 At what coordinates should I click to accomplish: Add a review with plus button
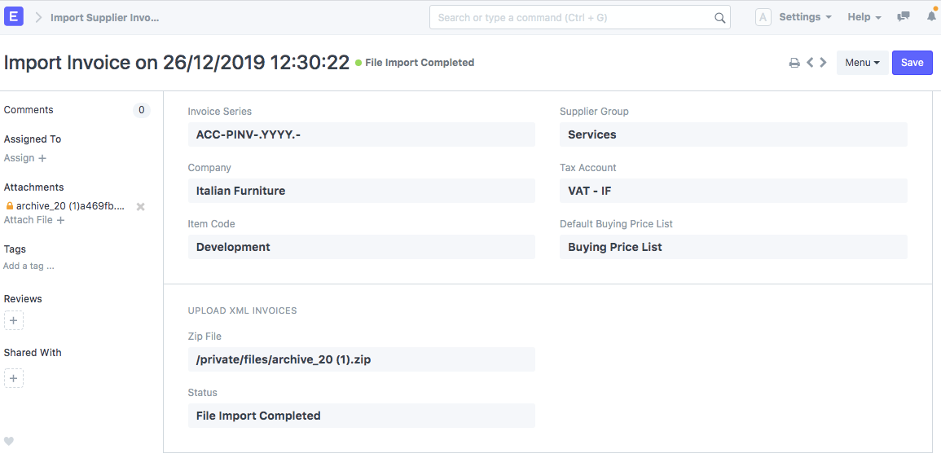14,320
